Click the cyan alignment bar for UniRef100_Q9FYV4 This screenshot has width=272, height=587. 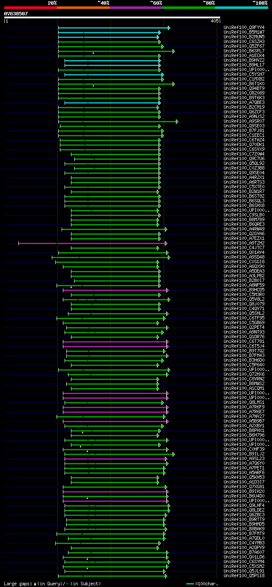pyautogui.click(x=114, y=28)
